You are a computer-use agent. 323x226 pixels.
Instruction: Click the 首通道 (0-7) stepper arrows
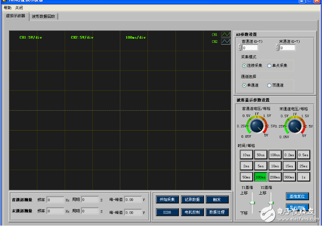pos(241,48)
